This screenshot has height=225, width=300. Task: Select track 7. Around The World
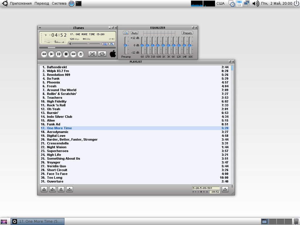coord(135,90)
